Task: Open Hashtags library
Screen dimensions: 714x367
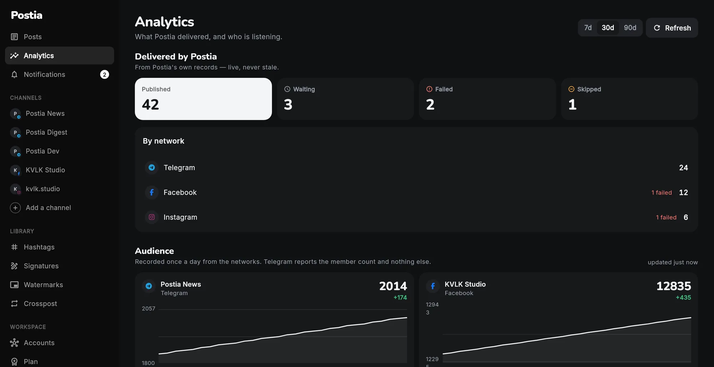Action: tap(60, 247)
